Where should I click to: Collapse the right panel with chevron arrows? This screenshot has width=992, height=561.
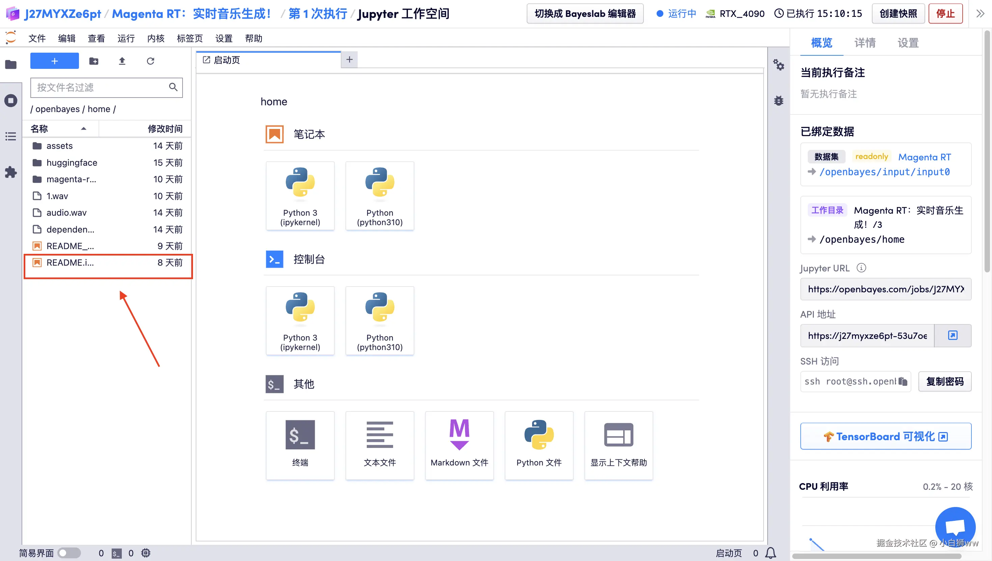[980, 14]
